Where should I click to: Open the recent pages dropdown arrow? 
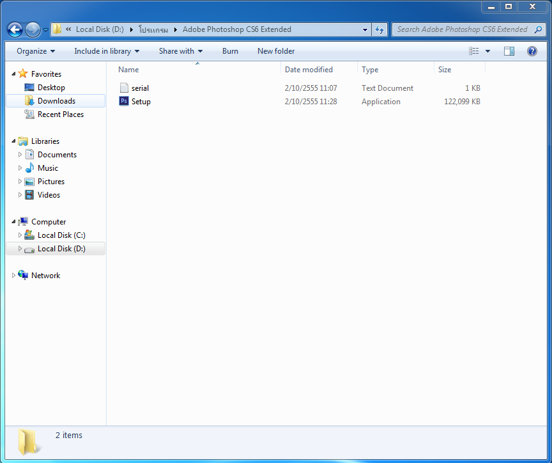click(45, 30)
